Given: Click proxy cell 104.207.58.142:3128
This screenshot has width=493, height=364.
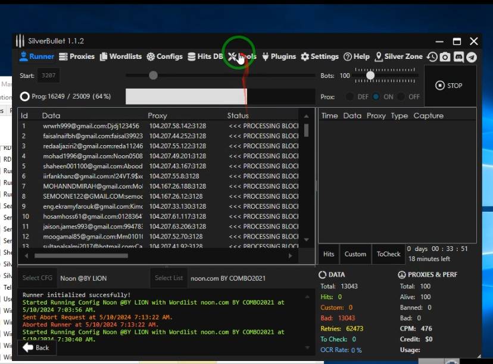Looking at the screenshot, I should [177, 126].
